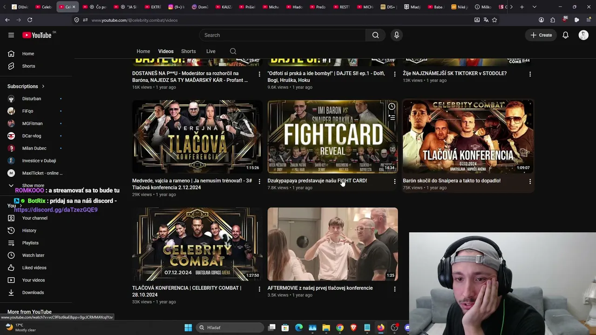Click the YouTube search input field

point(283,35)
